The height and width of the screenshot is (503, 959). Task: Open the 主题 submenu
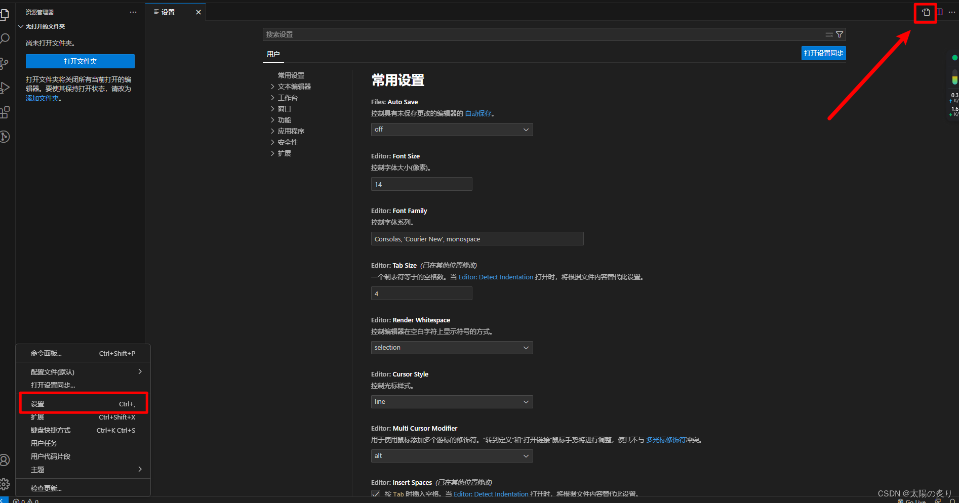(83, 470)
